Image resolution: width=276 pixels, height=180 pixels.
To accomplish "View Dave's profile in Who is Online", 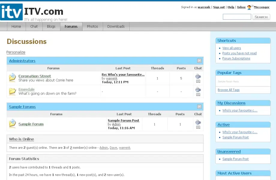I will (x=113, y=148).
